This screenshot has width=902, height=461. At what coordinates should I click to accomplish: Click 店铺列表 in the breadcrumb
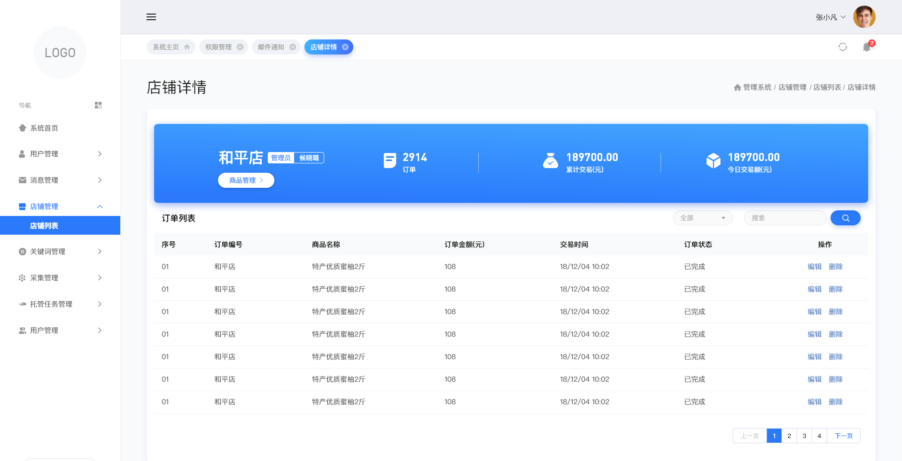tap(827, 87)
